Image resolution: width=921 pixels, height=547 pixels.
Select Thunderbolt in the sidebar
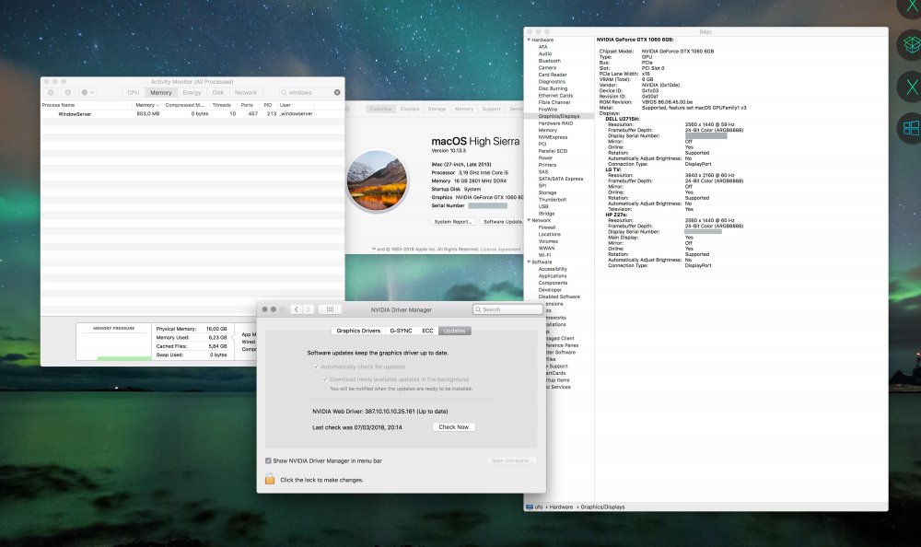(552, 200)
